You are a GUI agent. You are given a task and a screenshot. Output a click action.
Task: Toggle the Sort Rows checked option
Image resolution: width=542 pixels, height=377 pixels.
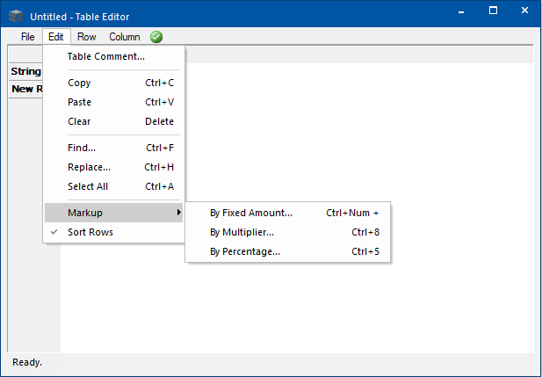pos(113,232)
